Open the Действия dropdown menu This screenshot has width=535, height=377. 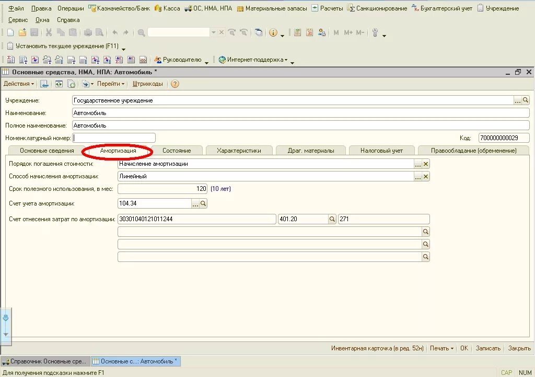tap(18, 84)
